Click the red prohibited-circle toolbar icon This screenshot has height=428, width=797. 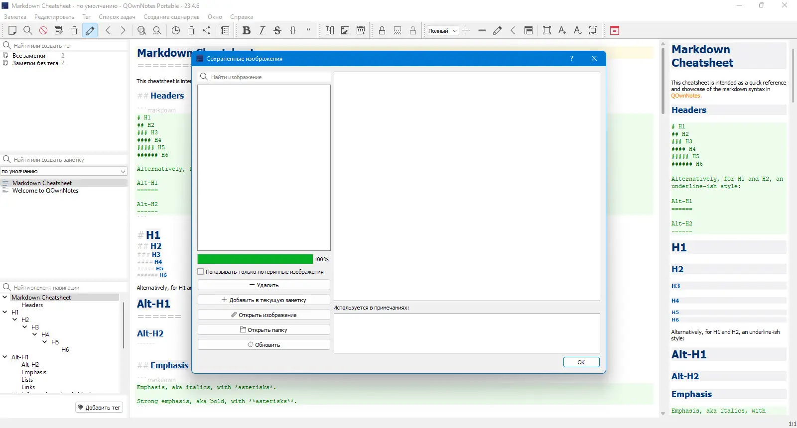click(43, 30)
